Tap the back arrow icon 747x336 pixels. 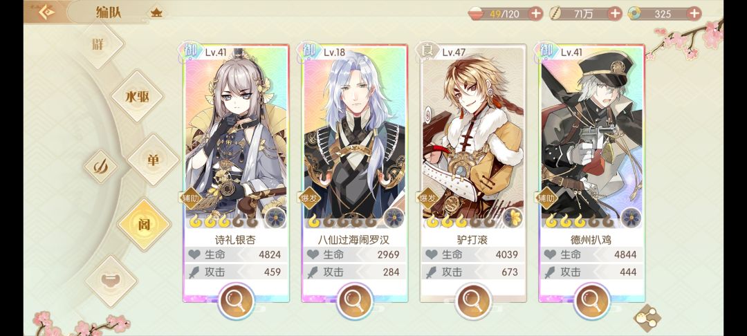[x=46, y=12]
